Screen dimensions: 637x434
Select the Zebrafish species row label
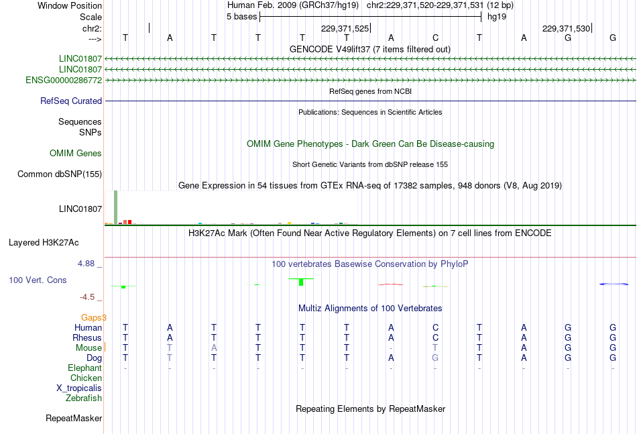pos(84,398)
